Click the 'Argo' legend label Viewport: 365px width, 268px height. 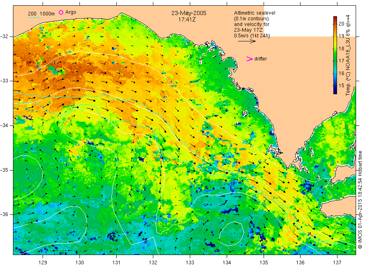point(71,12)
